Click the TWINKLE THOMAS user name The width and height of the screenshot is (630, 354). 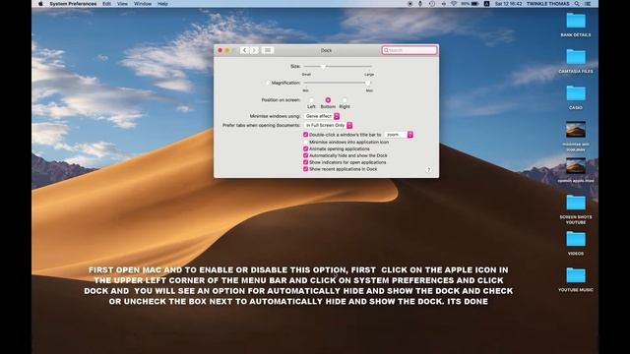tap(547, 4)
